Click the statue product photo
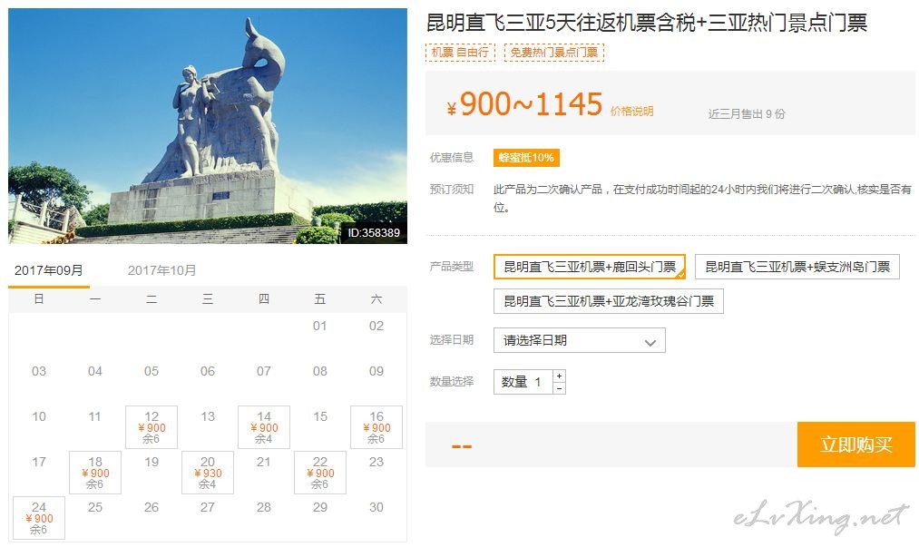919x547 pixels. coord(208,125)
